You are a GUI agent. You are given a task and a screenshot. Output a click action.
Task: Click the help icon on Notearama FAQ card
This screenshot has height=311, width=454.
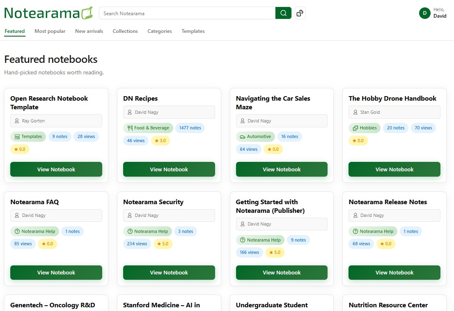(17, 231)
